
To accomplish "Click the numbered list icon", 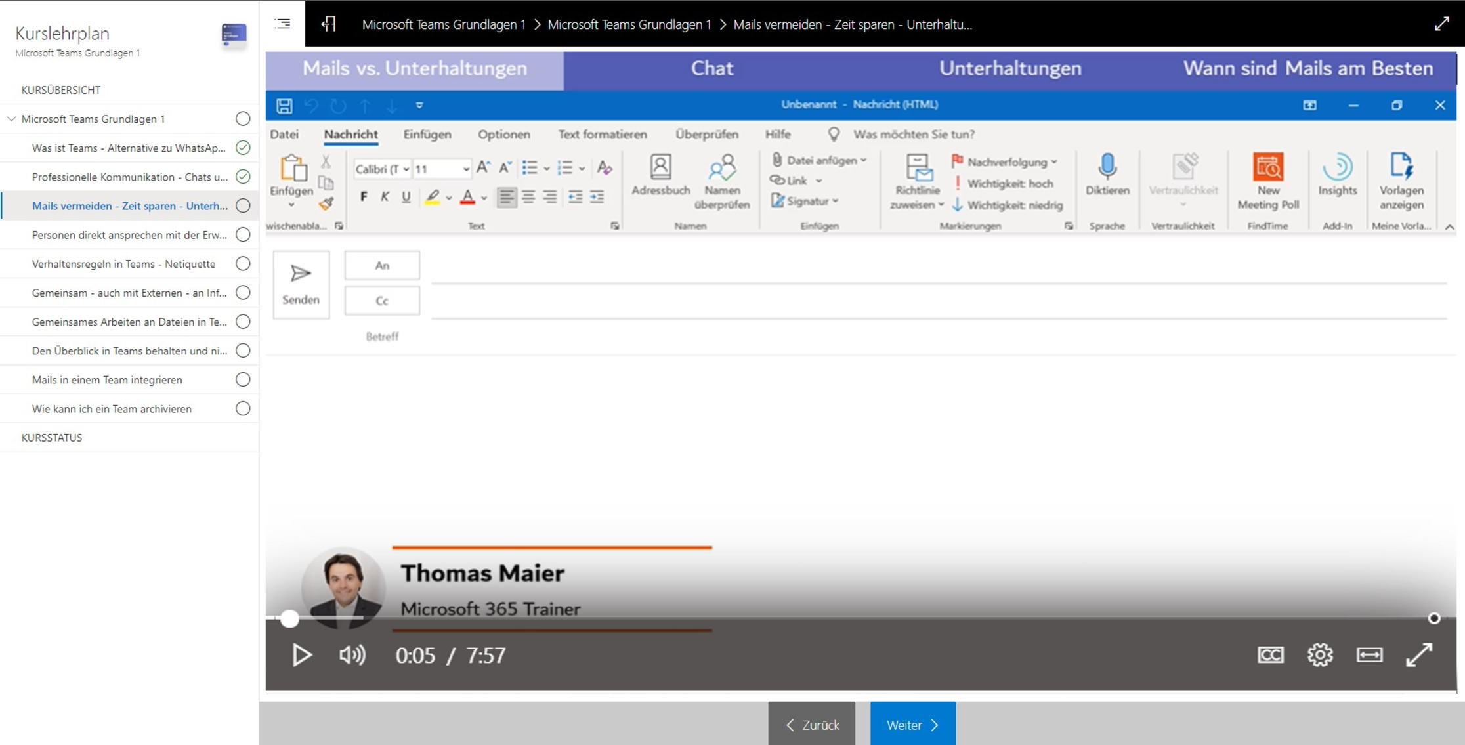I will coord(565,168).
